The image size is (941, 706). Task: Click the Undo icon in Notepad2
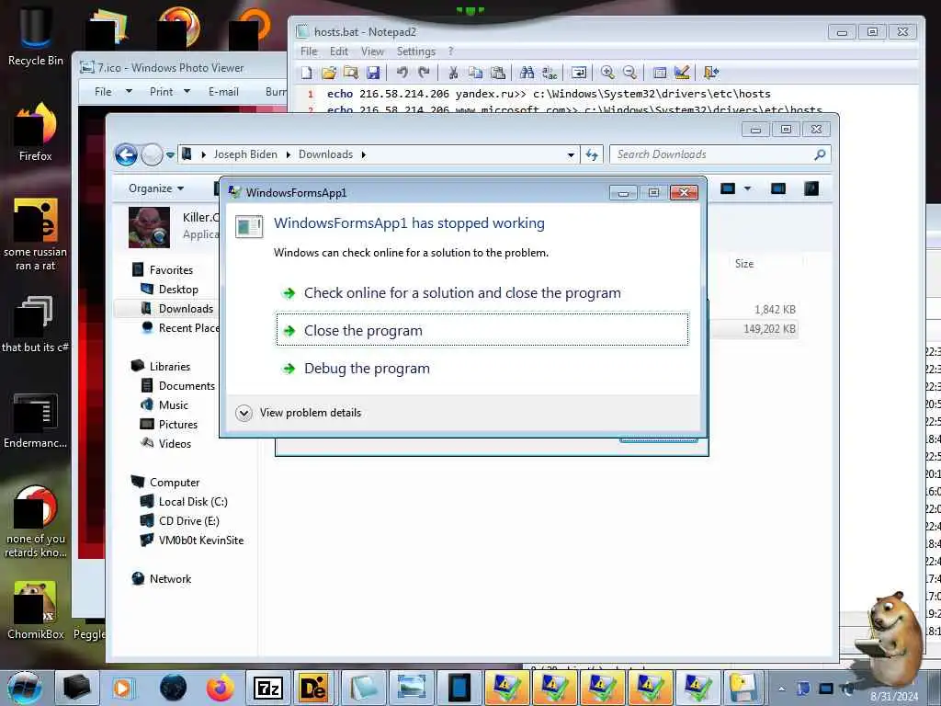pyautogui.click(x=402, y=73)
